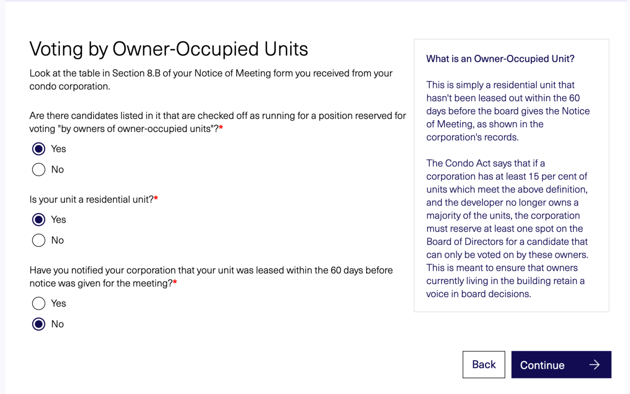Click the Is your unit a residential unit? question
630x394 pixels.
click(91, 199)
